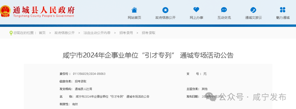Viewport: 296px width, 109px height.
Task: Open 法定主动公开内容 in the breadcrumb
Action: pyautogui.click(x=97, y=33)
